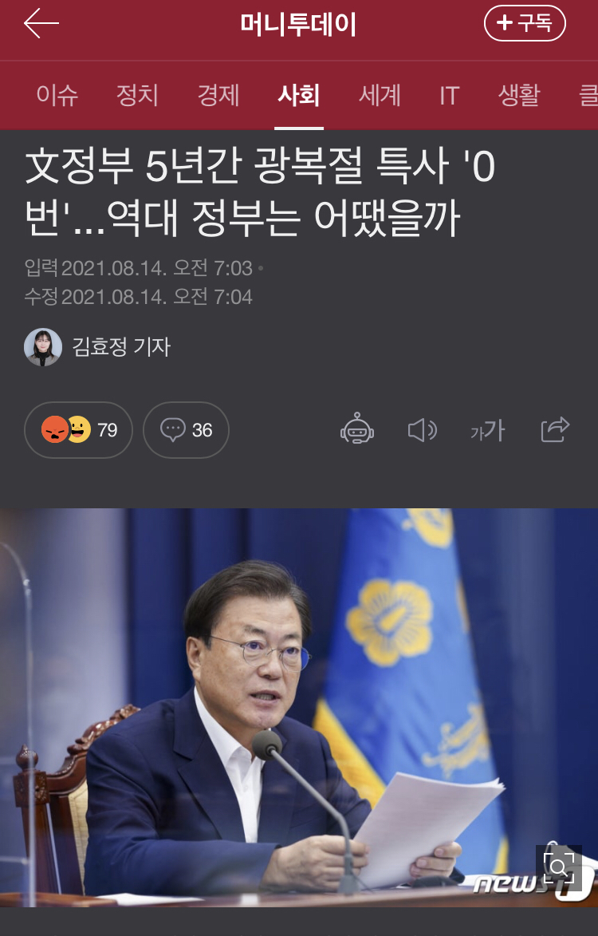Tap the article's main photo
The height and width of the screenshot is (936, 598).
pyautogui.click(x=299, y=707)
